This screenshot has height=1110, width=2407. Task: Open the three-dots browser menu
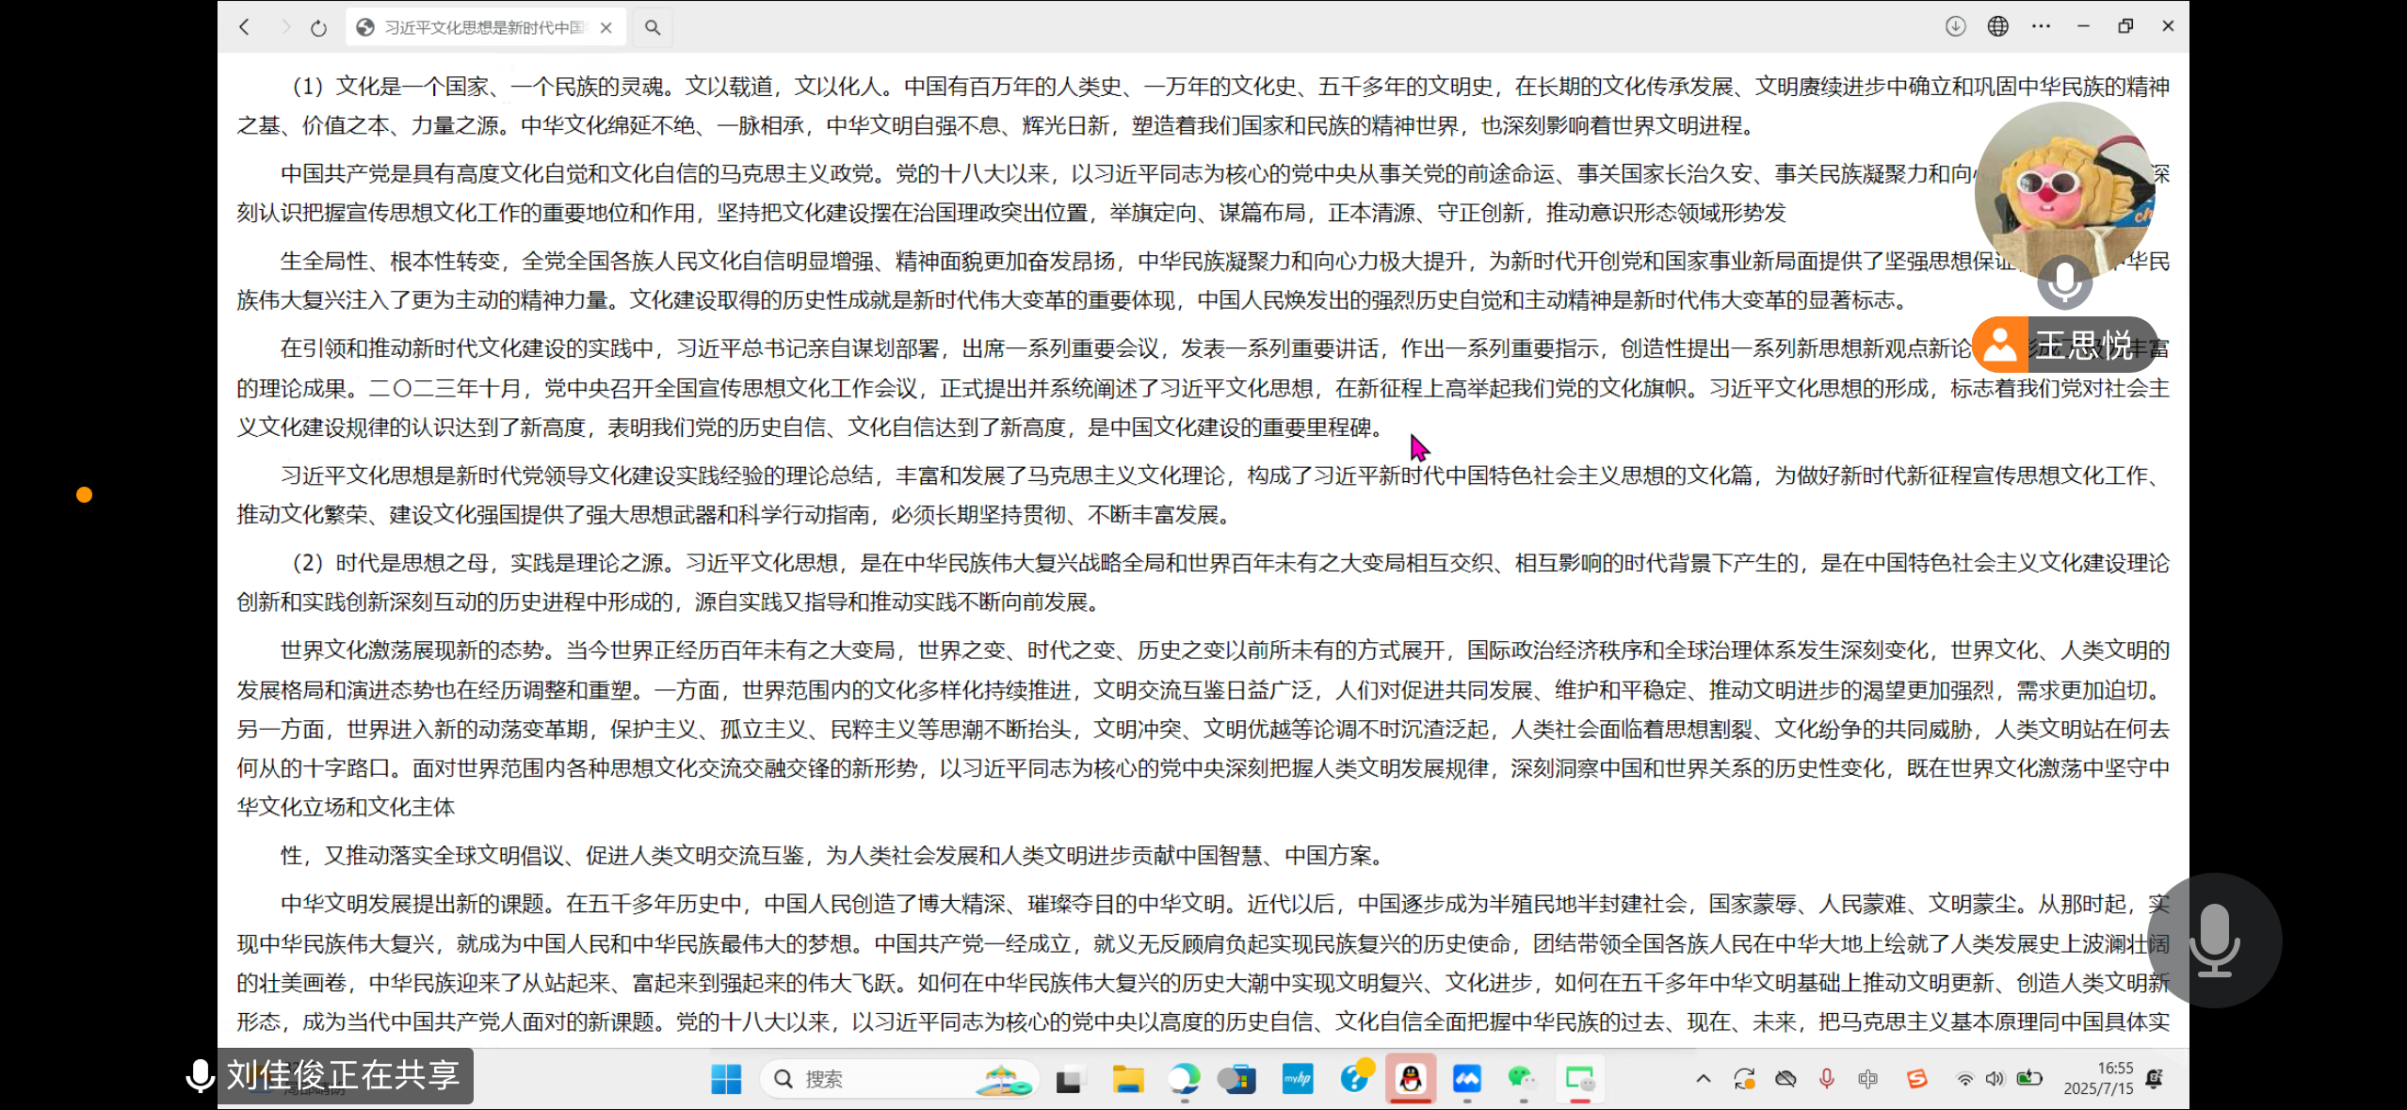point(2041,26)
